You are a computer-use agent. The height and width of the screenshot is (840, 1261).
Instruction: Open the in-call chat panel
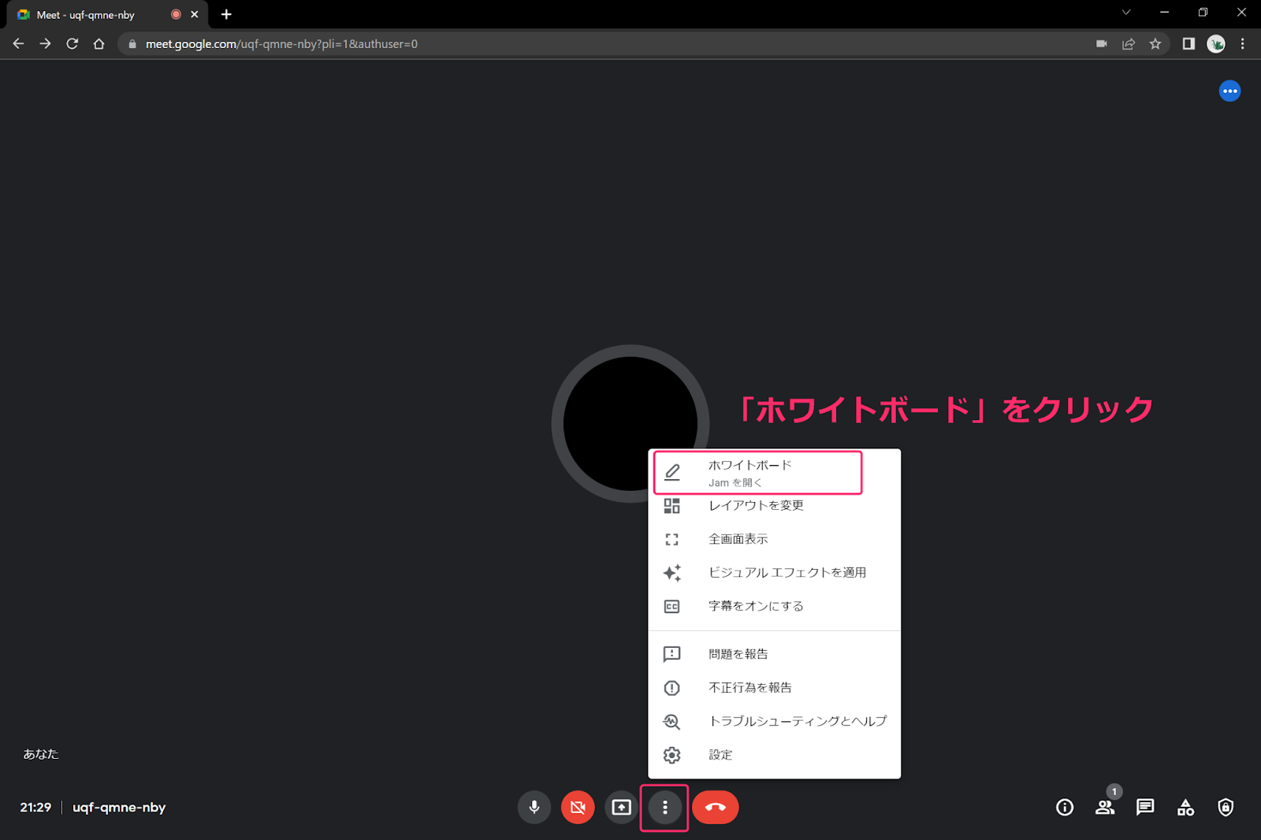1145,807
